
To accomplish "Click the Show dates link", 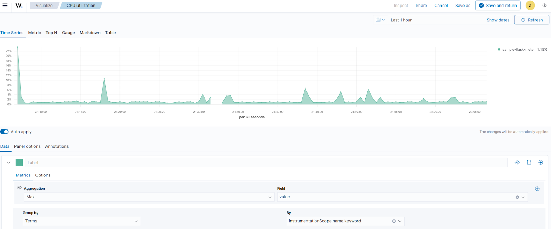I will point(498,20).
